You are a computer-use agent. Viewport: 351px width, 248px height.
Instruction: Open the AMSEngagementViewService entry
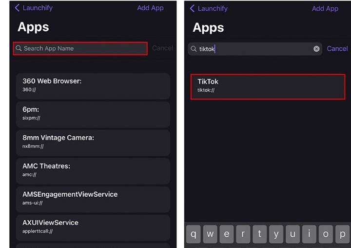pyautogui.click(x=93, y=200)
